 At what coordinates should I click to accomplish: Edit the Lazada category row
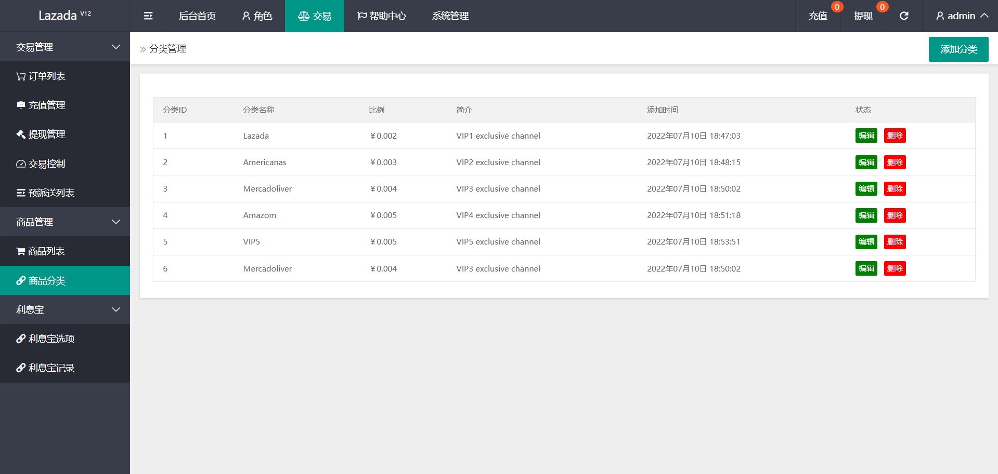866,136
